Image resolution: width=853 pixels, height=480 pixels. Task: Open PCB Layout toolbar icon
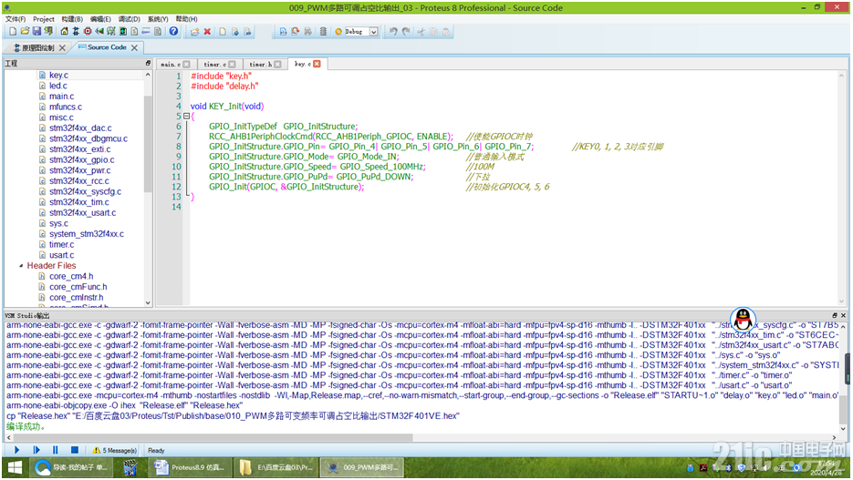(x=88, y=32)
